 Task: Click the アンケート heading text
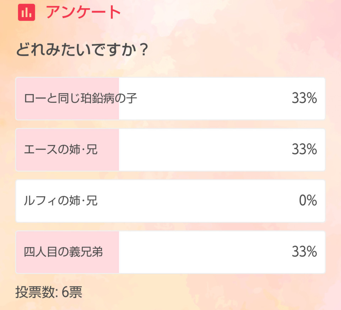click(83, 12)
